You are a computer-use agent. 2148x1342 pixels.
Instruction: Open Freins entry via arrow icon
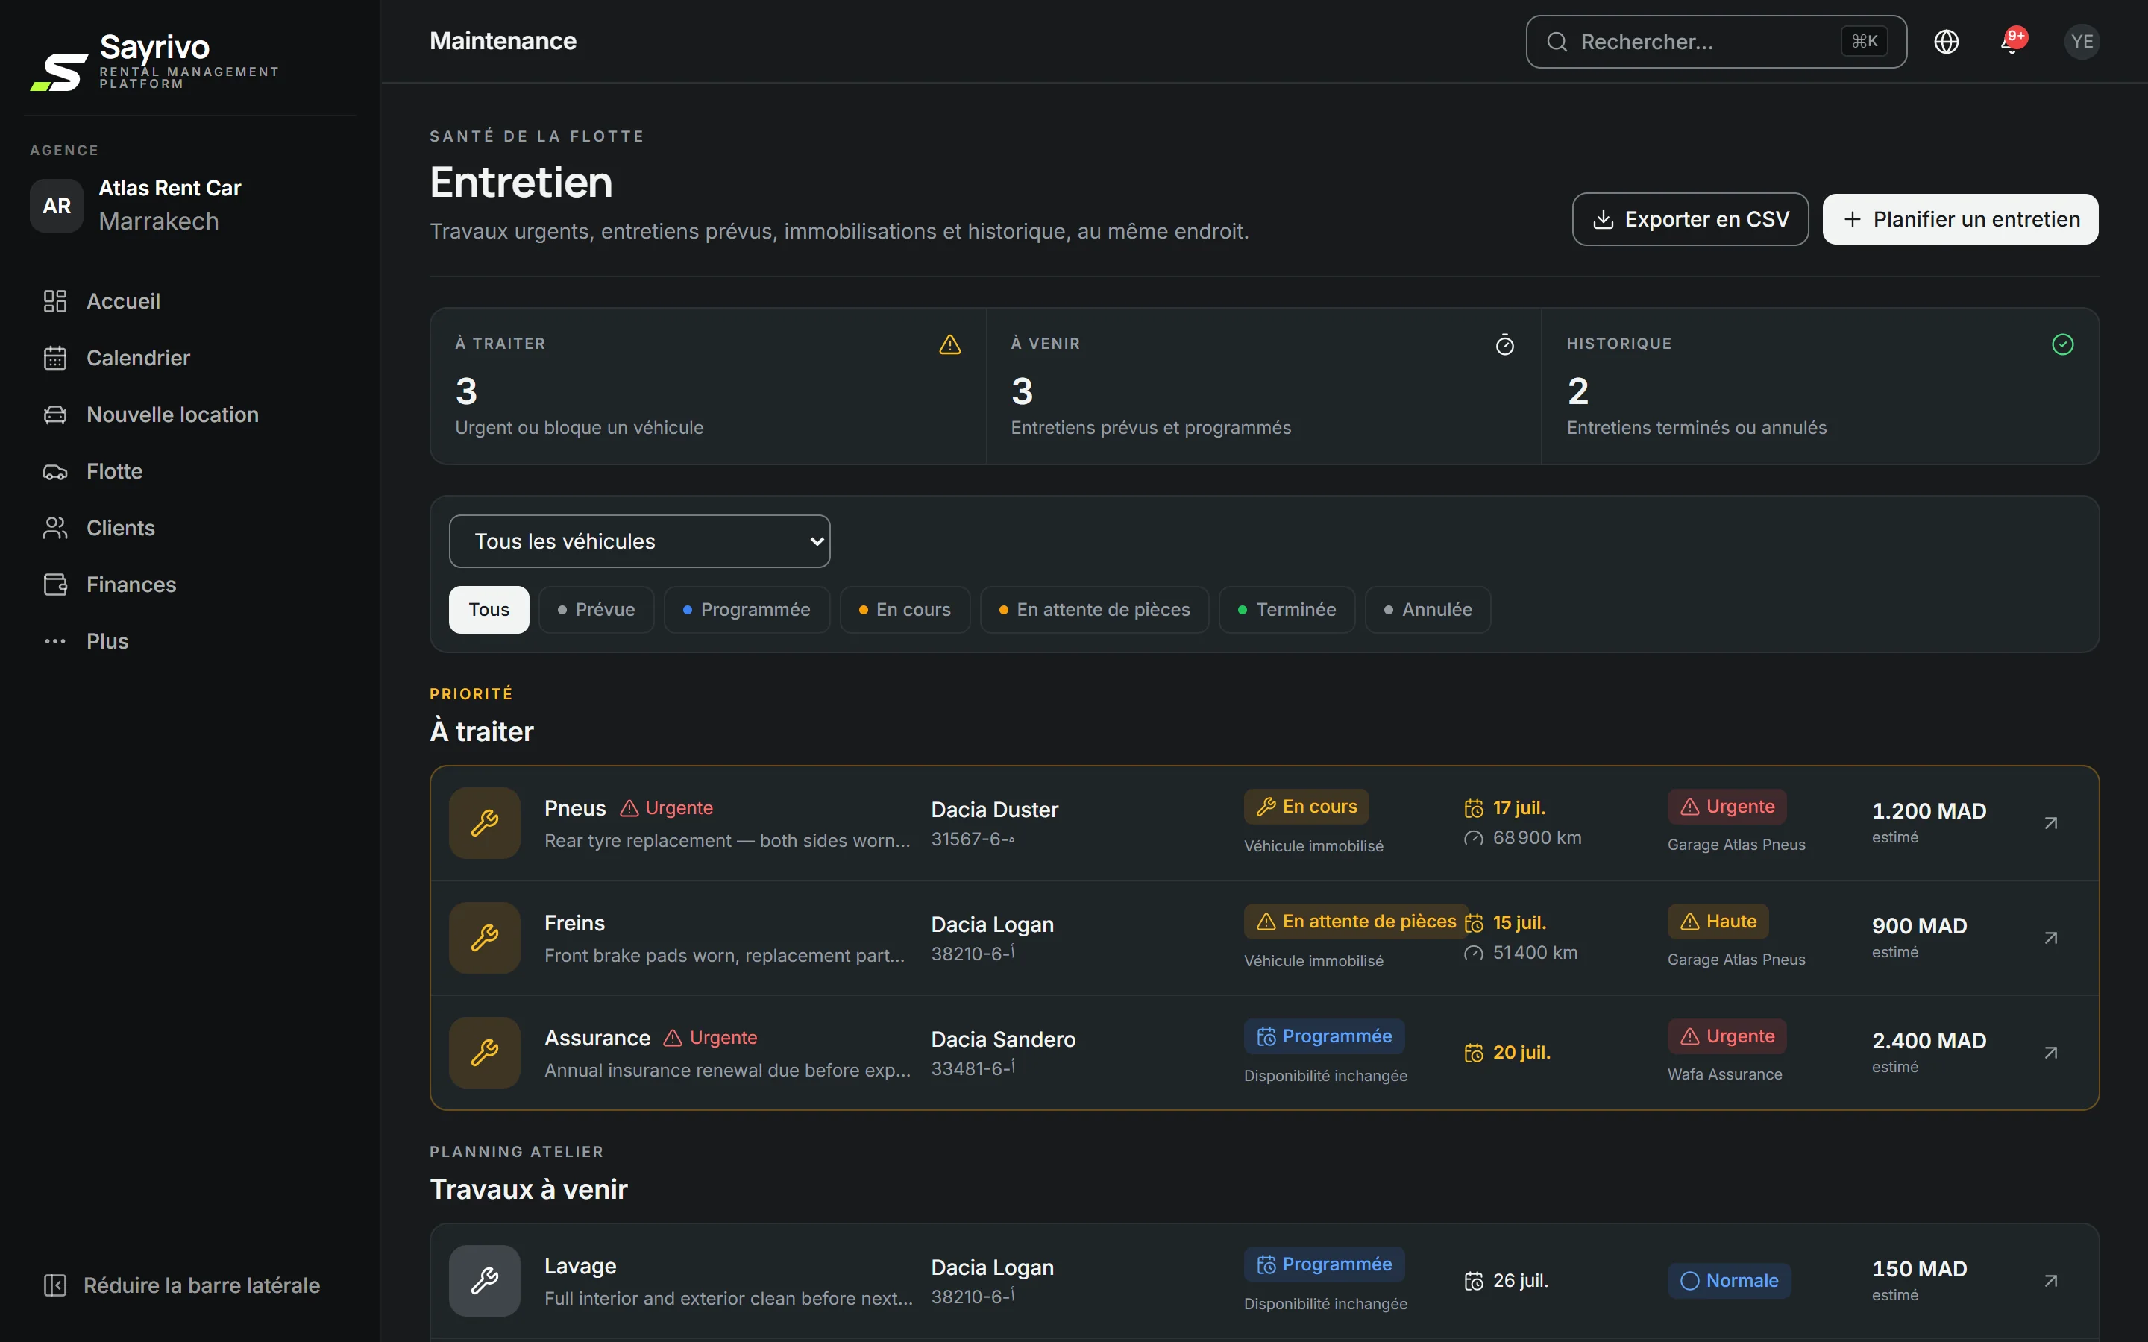2050,937
